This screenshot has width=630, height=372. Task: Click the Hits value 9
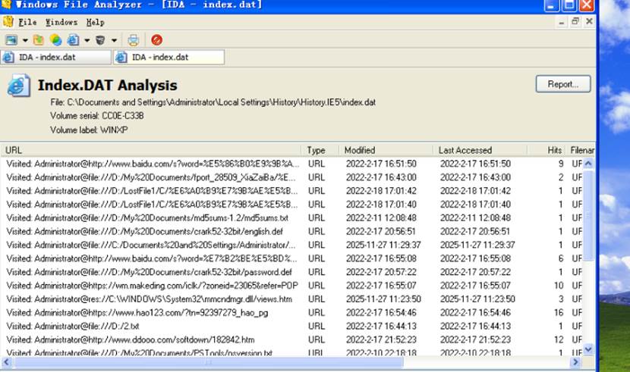(x=561, y=164)
